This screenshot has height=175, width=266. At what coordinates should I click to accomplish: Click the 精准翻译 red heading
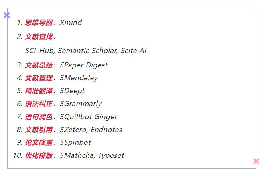(39, 91)
